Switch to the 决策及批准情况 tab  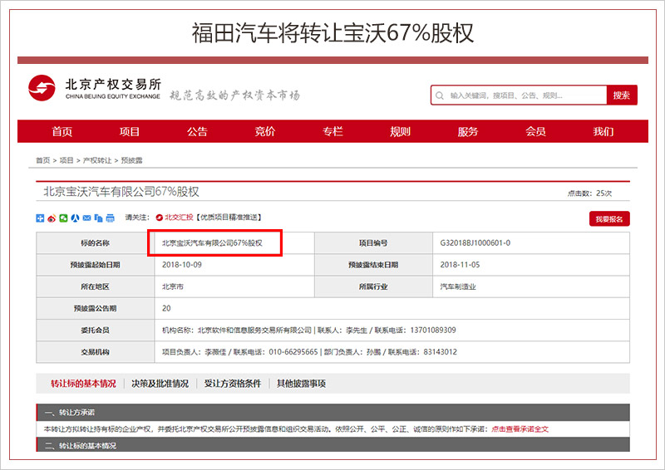point(160,384)
